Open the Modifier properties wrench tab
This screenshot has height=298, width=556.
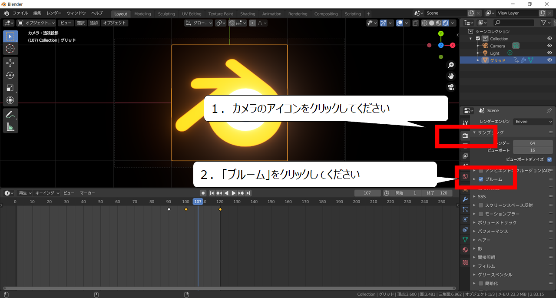pos(465,199)
